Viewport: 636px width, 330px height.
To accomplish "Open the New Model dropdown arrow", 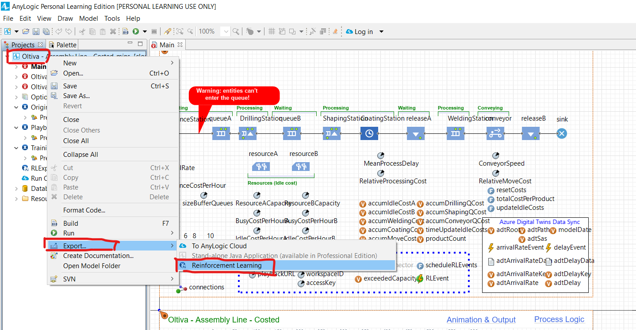I will [x=16, y=31].
